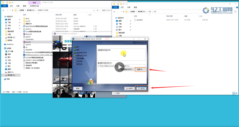Viewport: 239px width, 127px height.
Task: Open quick access toolbar dropdown in UGNX-11.0-64 title bar
Action: pyautogui.click(x=12, y=3)
